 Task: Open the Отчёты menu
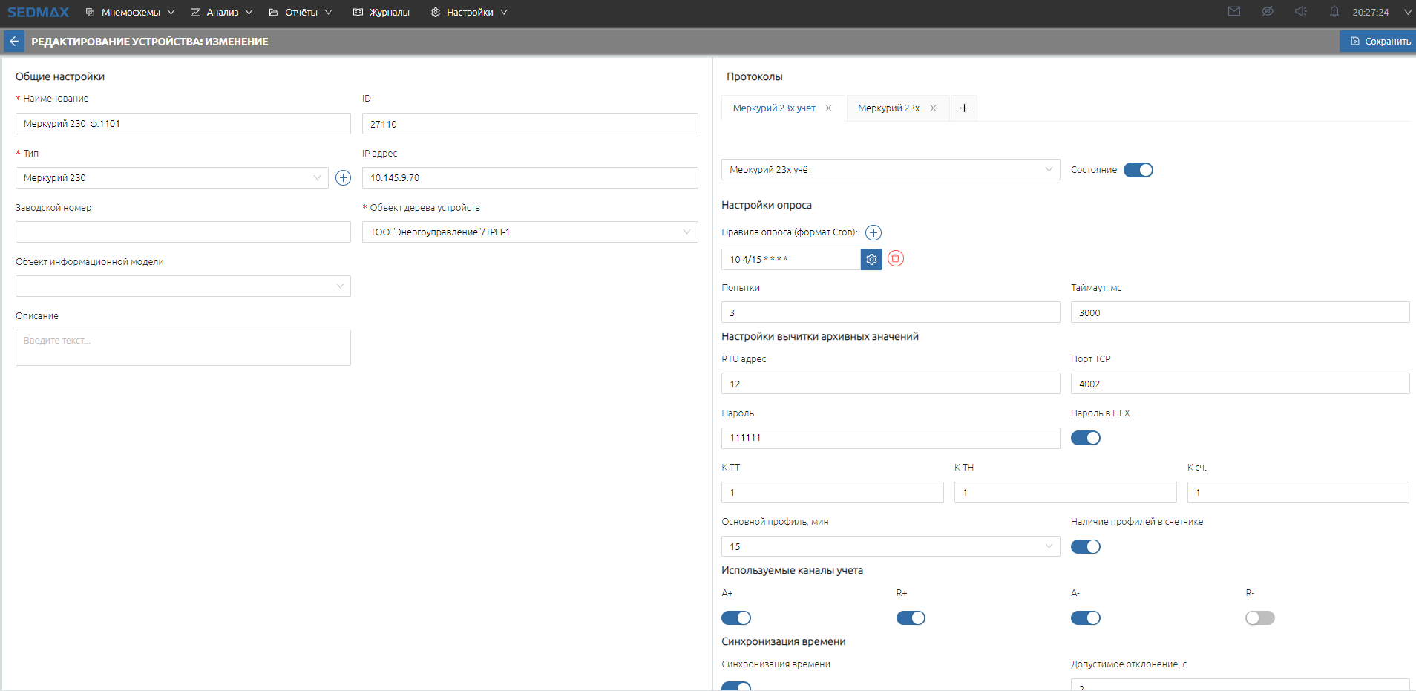(301, 13)
